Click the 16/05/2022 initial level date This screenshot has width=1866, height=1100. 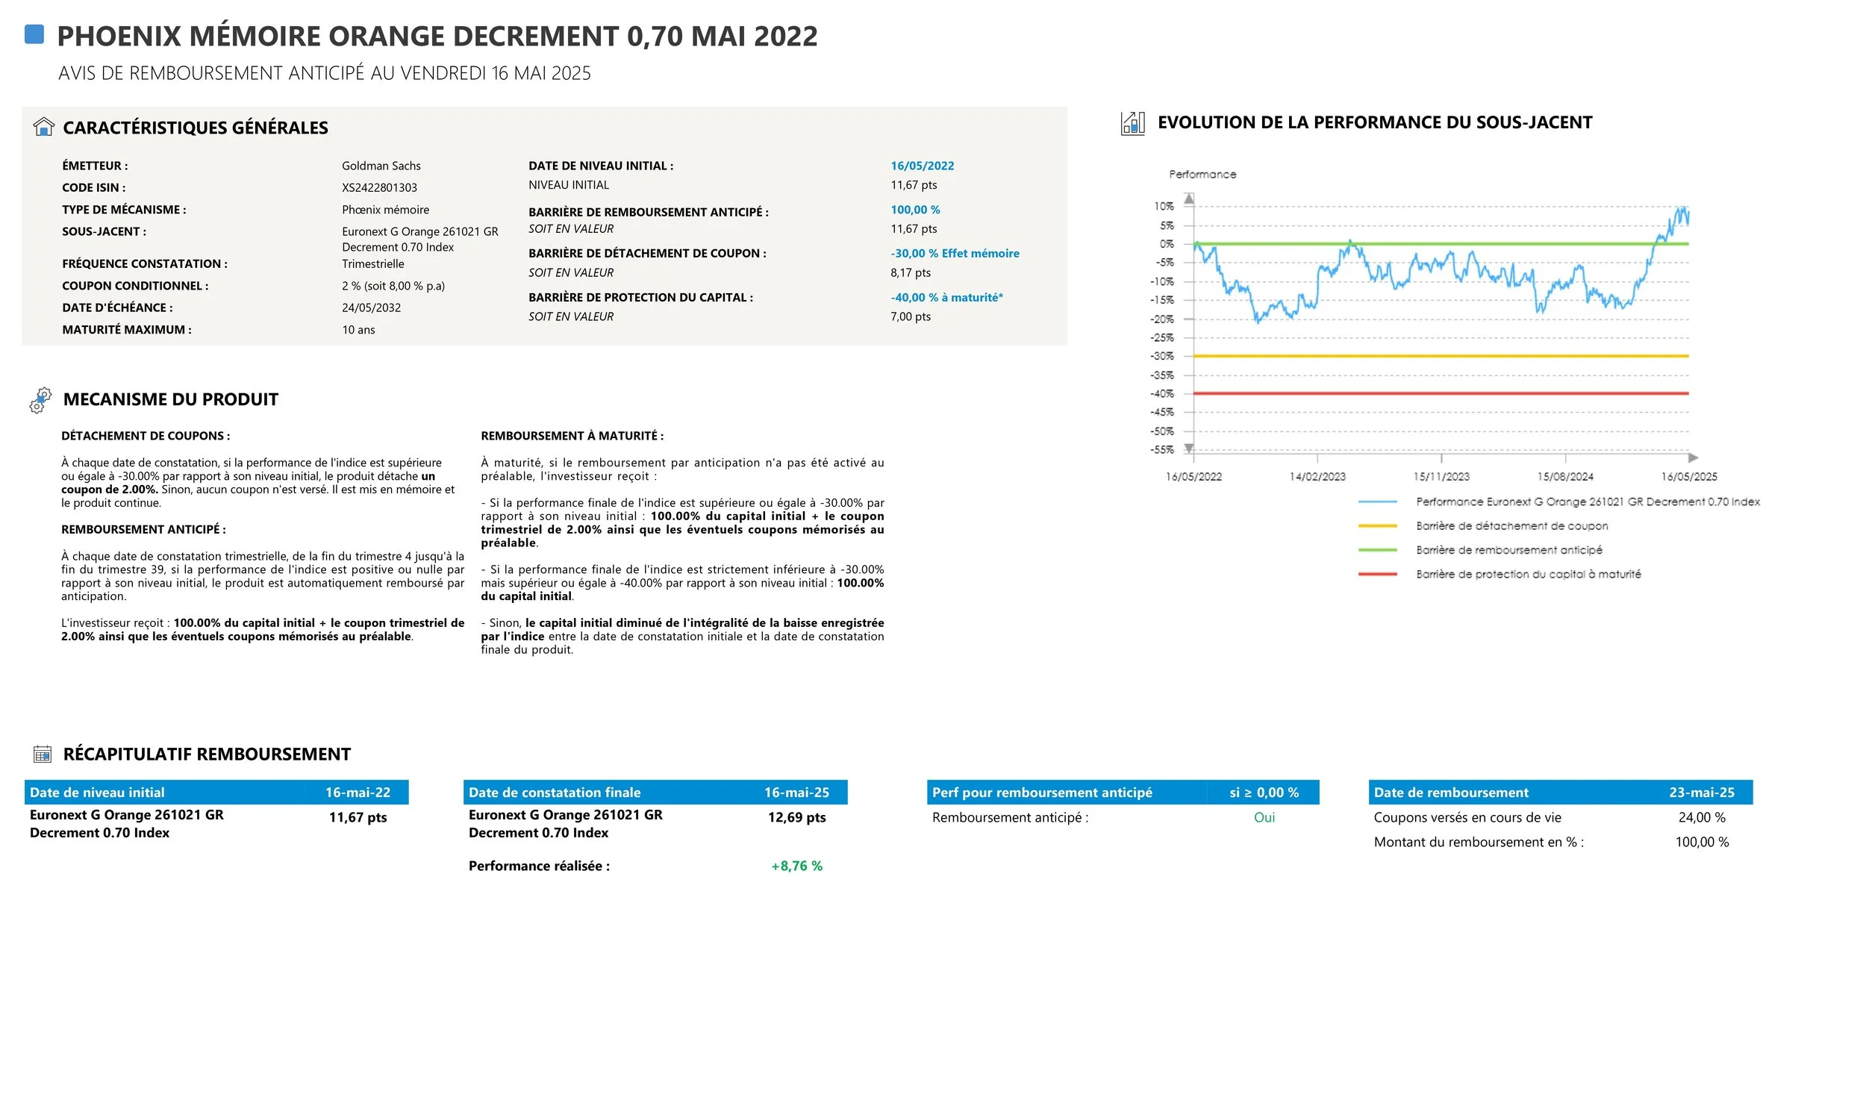click(922, 166)
